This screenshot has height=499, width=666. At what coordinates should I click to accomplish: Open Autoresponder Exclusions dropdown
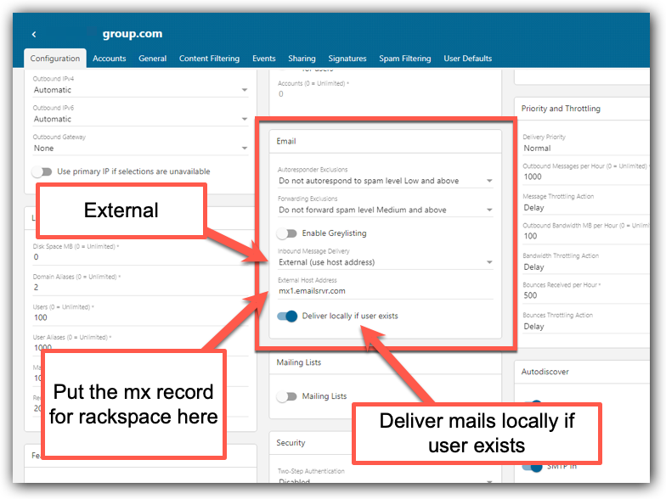pyautogui.click(x=386, y=181)
